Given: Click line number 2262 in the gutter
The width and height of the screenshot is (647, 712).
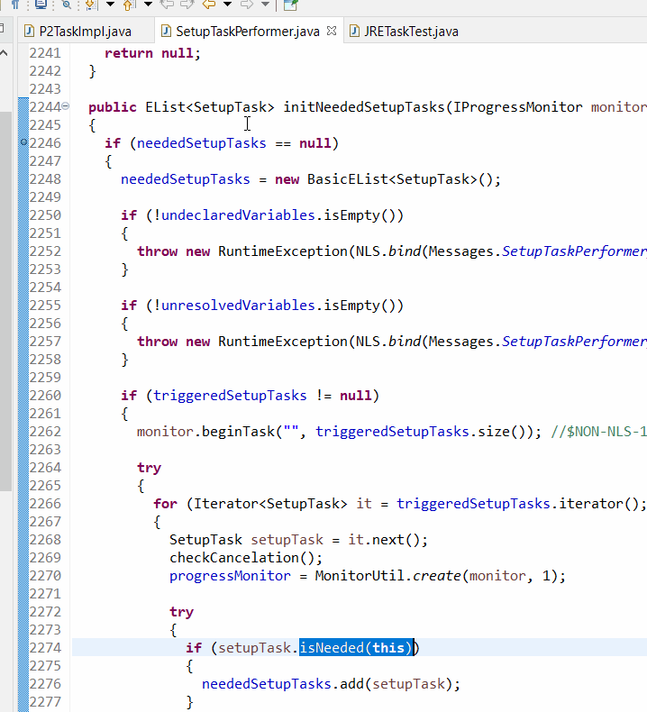Looking at the screenshot, I should pos(45,432).
